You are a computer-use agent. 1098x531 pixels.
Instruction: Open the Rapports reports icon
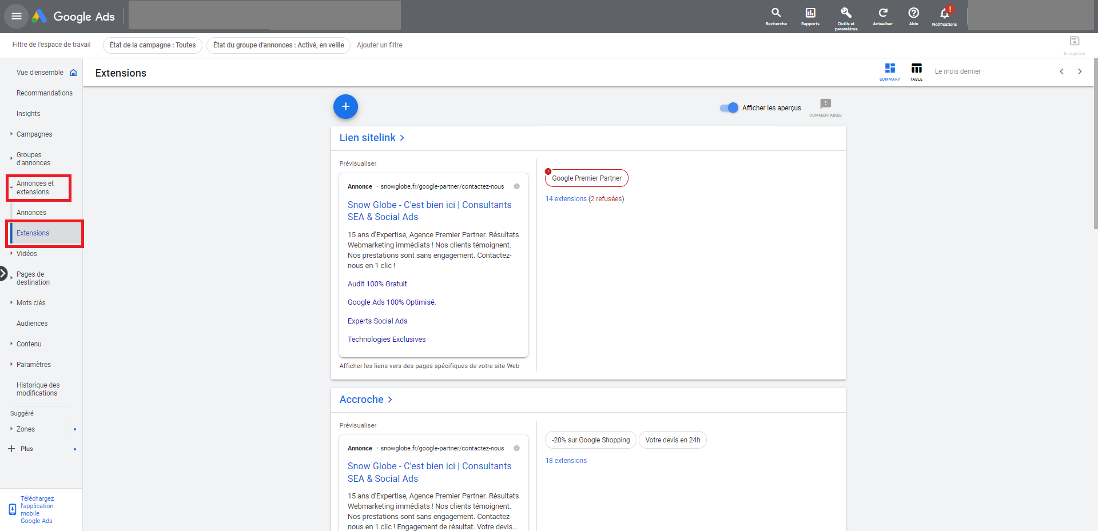[x=810, y=16]
